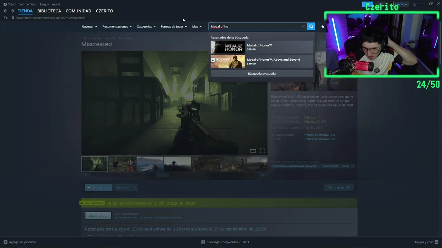Expand the Más dropdown
Image resolution: width=442 pixels, height=248 pixels.
(x=197, y=27)
